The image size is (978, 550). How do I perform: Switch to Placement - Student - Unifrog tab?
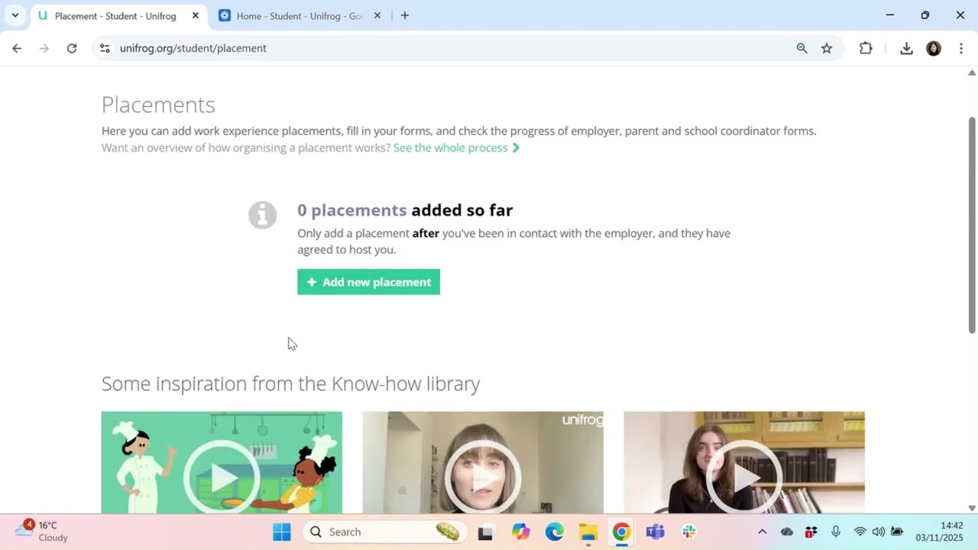pyautogui.click(x=115, y=15)
